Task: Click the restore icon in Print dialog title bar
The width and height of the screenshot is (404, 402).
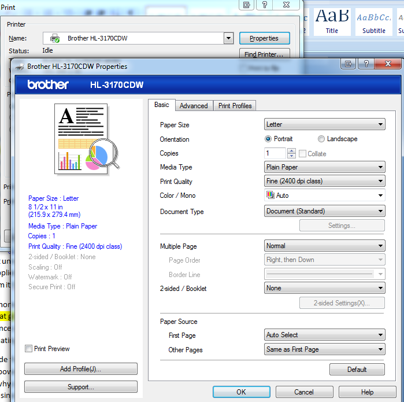Action: tap(247, 5)
